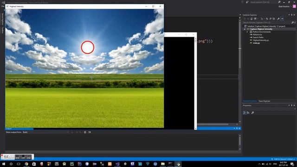Open the Action Center notification icon
297x167 pixels.
pos(292,164)
